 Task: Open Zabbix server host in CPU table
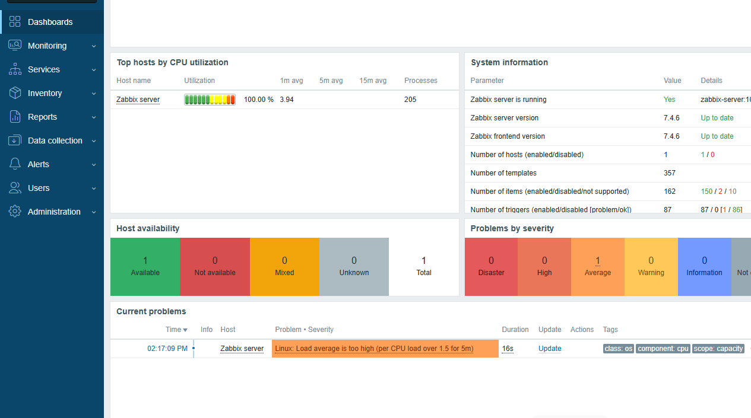(x=138, y=100)
